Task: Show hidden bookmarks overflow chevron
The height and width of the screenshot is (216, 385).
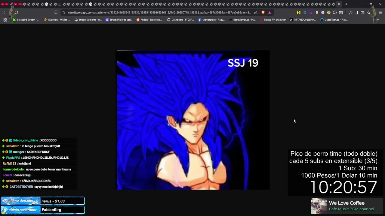Action: click(x=377, y=20)
